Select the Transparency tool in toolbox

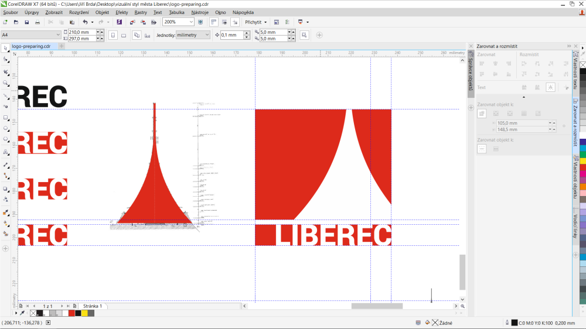click(6, 200)
